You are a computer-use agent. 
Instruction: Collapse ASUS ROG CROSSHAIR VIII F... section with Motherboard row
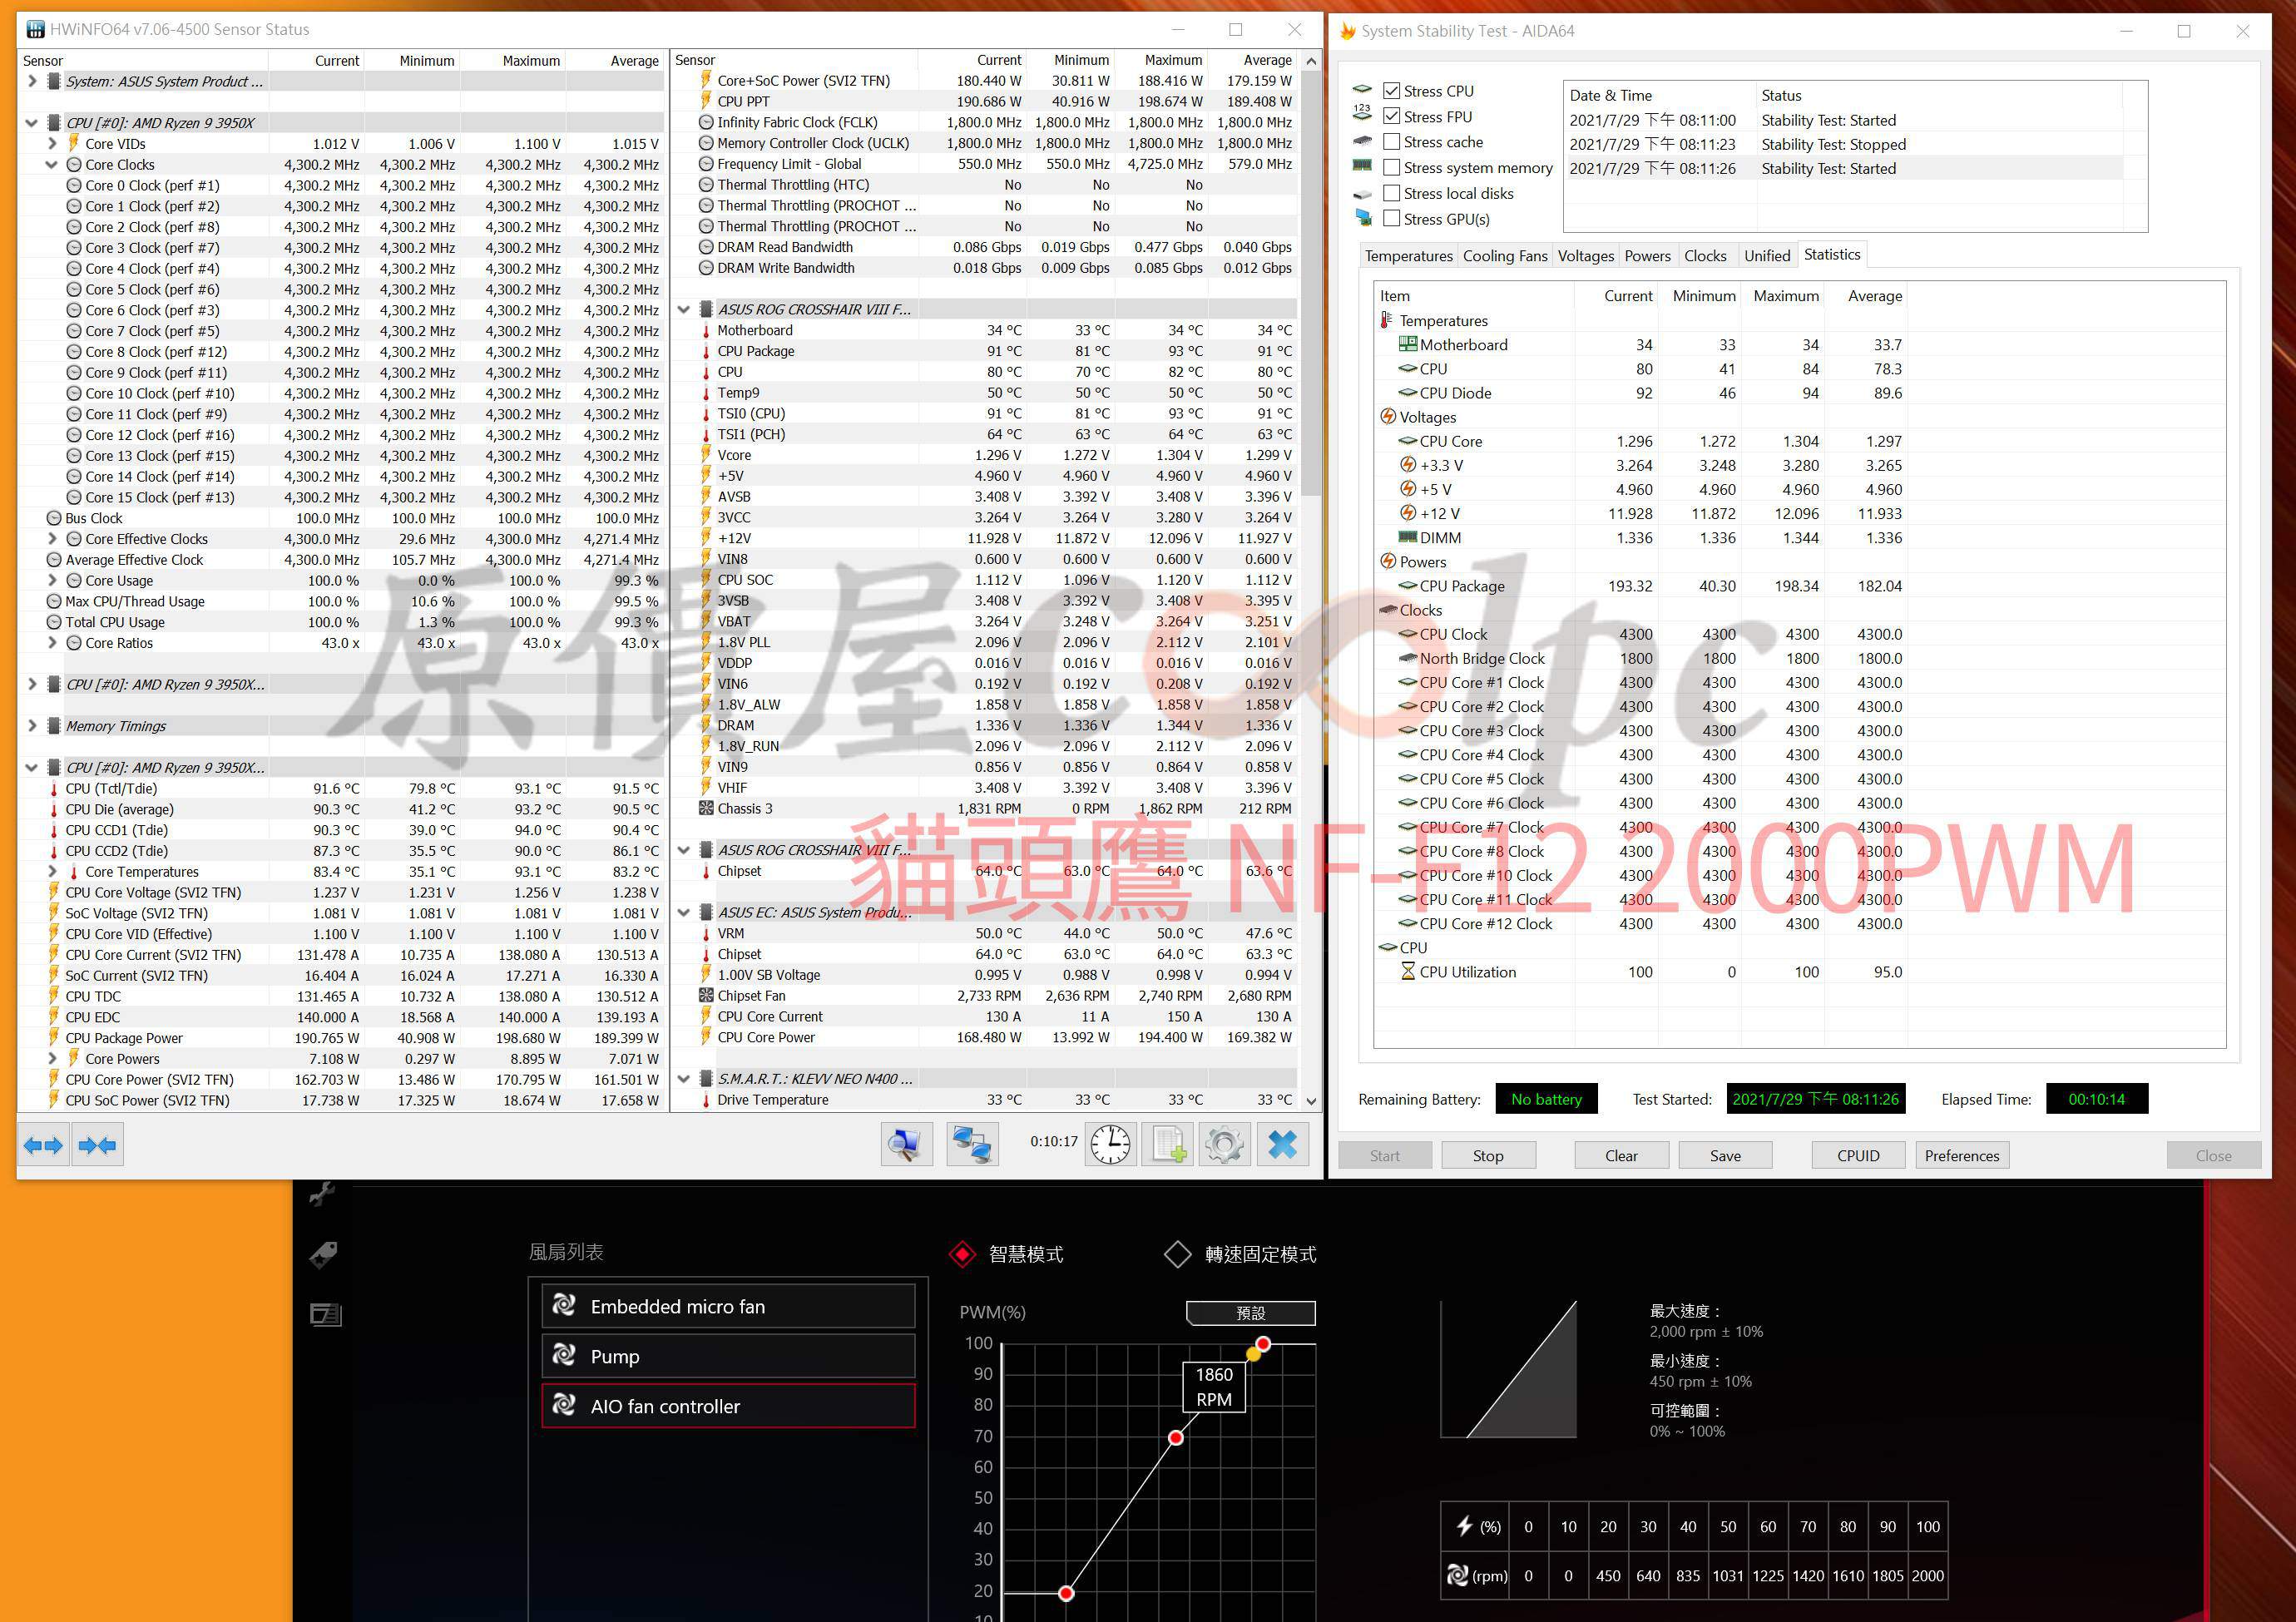684,310
